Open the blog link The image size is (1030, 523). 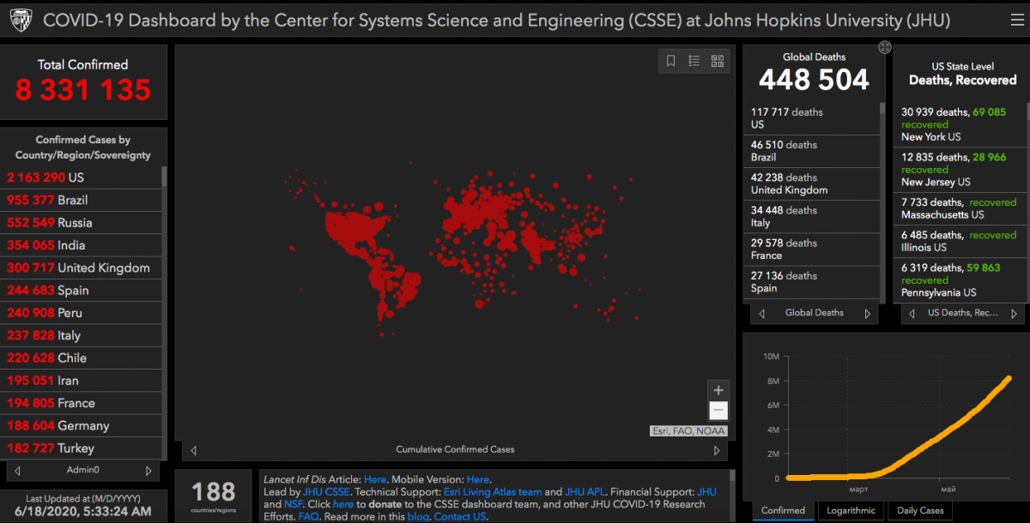(x=418, y=517)
